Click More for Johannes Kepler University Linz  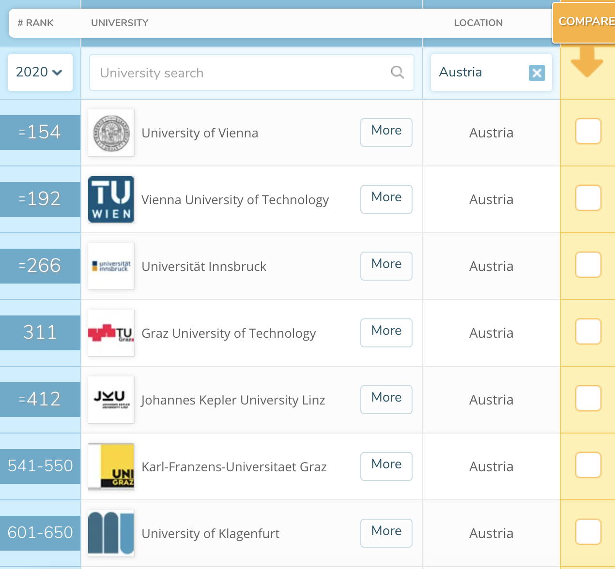click(386, 399)
